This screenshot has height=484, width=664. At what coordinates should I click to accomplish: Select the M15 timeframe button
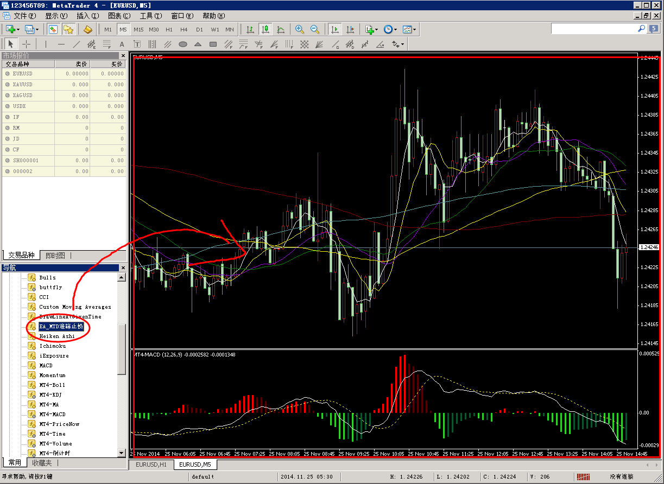click(138, 29)
